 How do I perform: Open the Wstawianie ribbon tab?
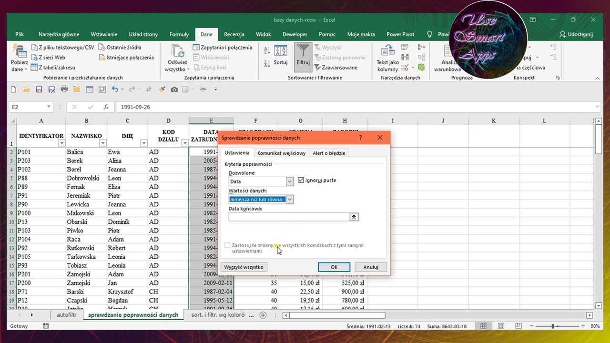pos(104,34)
